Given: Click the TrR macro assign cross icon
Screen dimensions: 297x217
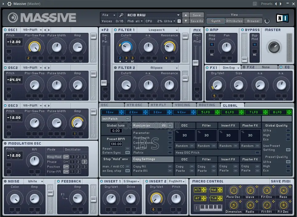Looking at the screenshot, I should 220,198.
